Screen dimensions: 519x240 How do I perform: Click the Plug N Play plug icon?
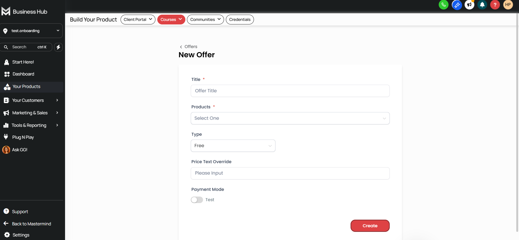(x=6, y=137)
